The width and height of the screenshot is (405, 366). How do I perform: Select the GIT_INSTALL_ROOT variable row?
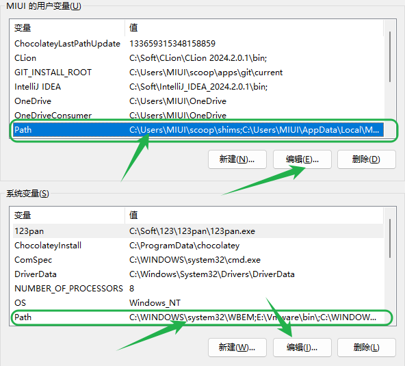pos(198,73)
